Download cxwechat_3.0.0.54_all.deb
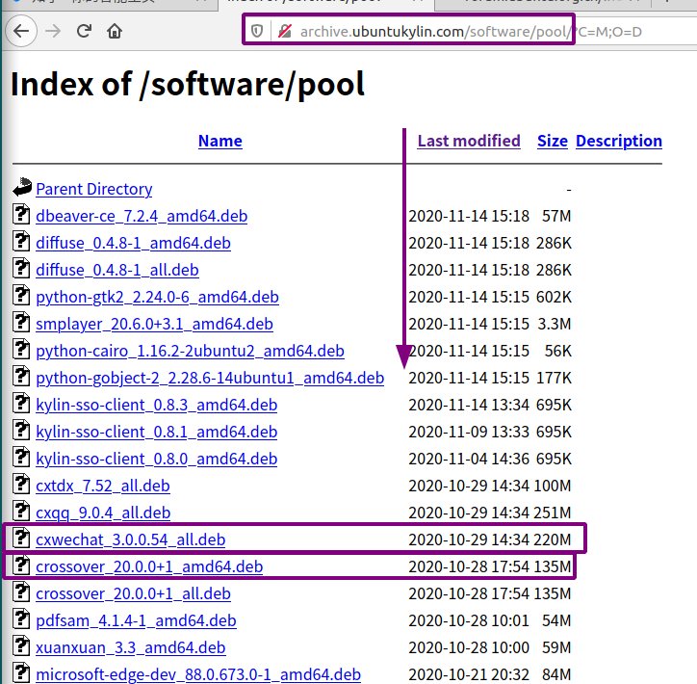Viewport: 697px width, 684px height. click(x=130, y=539)
